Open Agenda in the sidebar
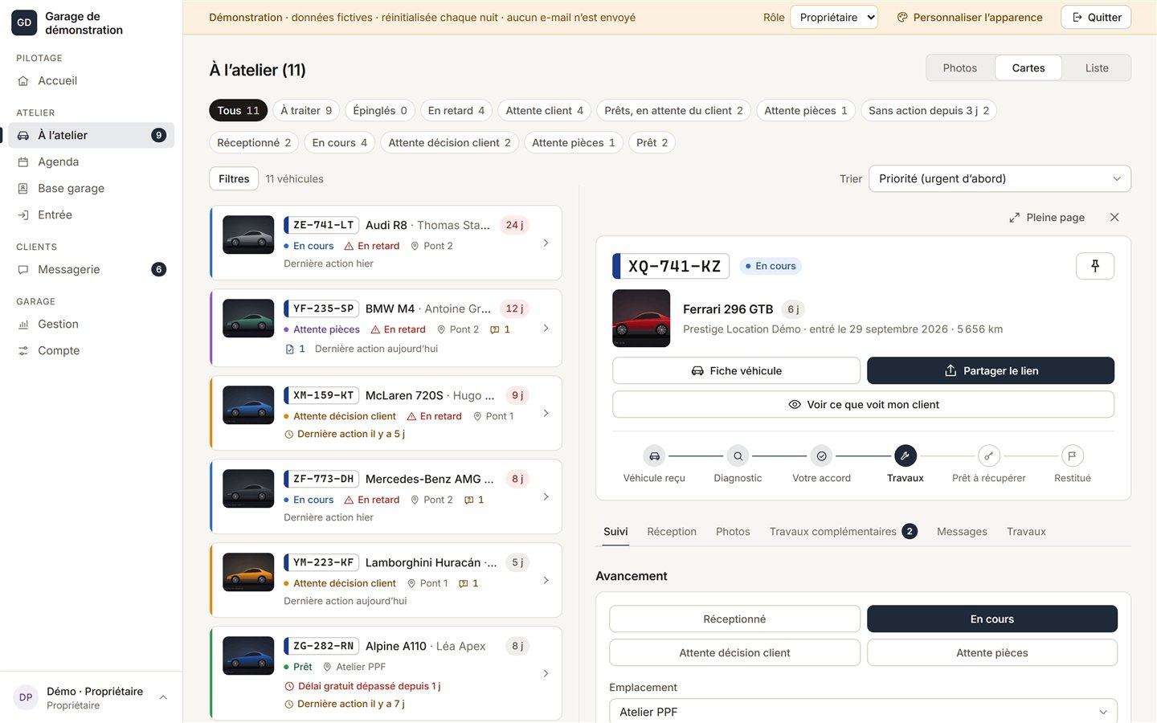The width and height of the screenshot is (1157, 723). pyautogui.click(x=91, y=161)
